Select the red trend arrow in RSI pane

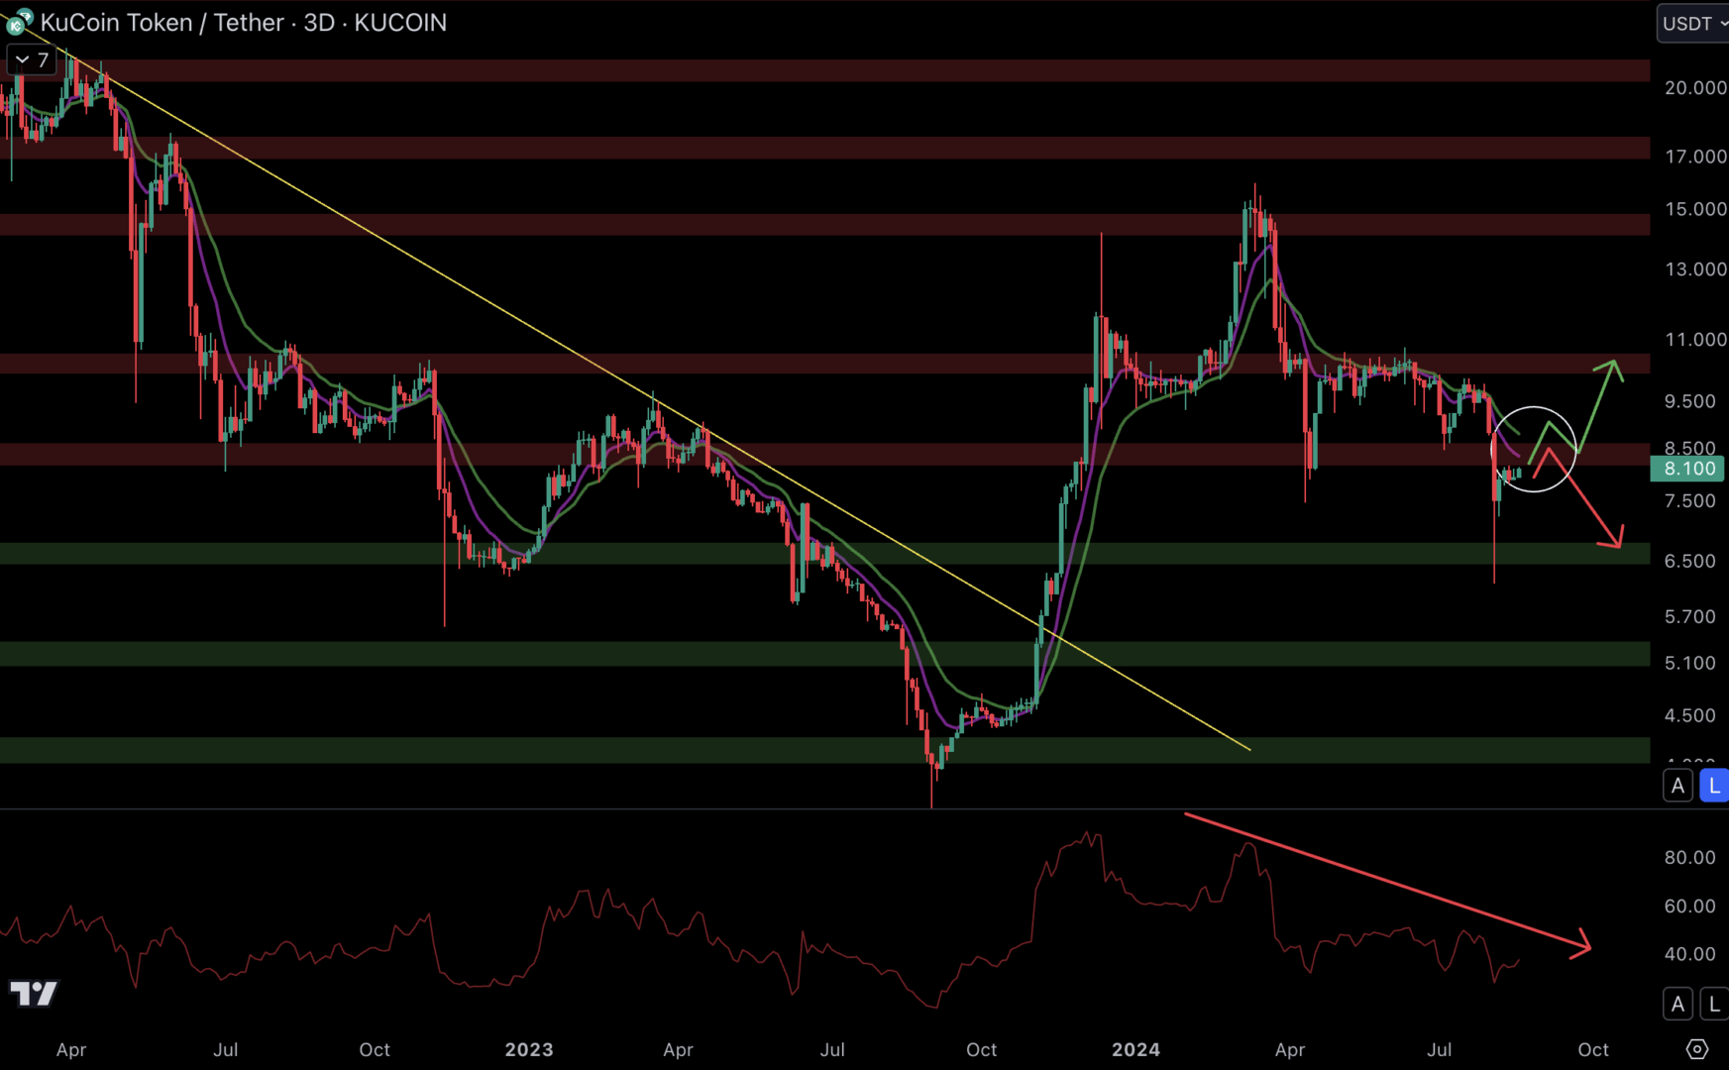tap(1387, 881)
